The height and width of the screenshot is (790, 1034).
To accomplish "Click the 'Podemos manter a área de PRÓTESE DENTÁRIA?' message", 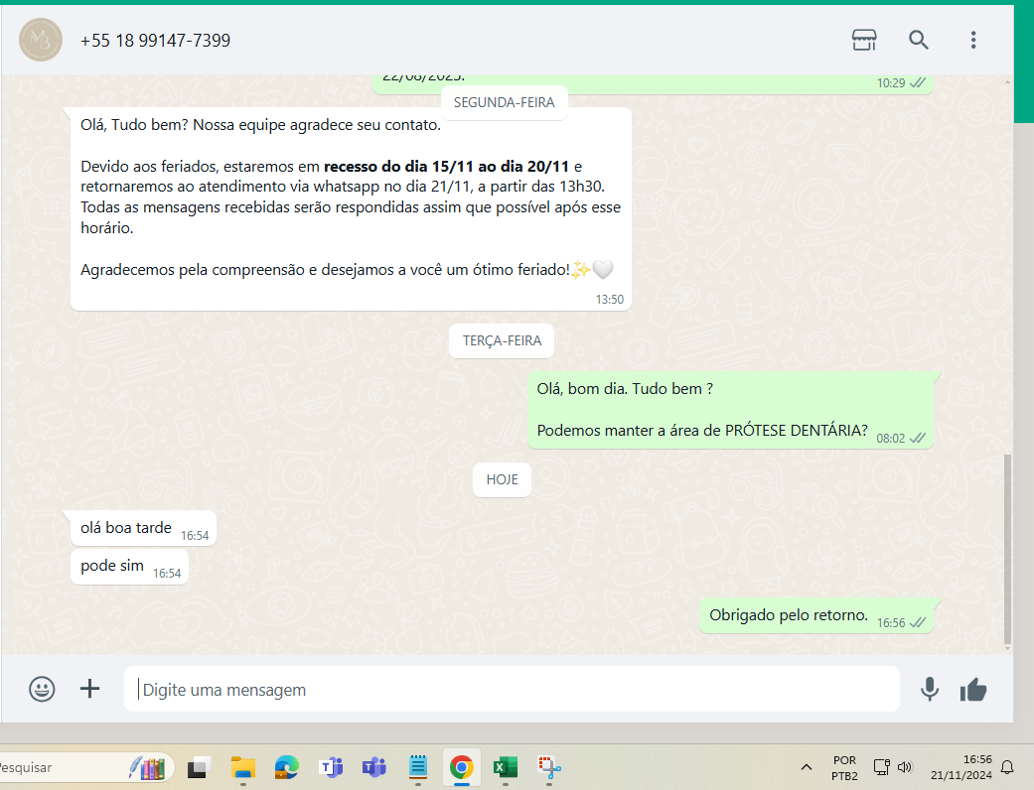I will (730, 410).
